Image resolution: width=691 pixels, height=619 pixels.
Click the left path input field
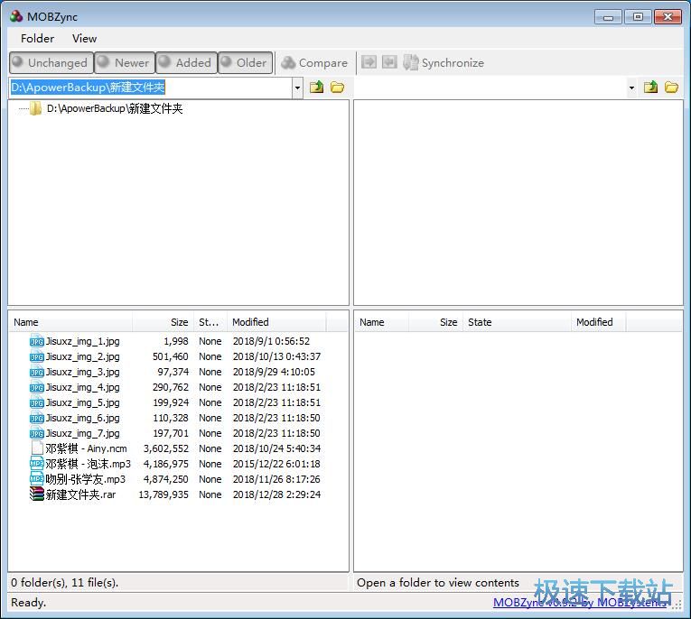[149, 88]
